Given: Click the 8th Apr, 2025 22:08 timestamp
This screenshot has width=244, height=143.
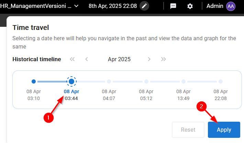Looking at the screenshot, I should pyautogui.click(x=113, y=6).
